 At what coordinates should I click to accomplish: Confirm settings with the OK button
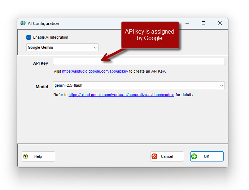pyautogui.click(x=207, y=156)
